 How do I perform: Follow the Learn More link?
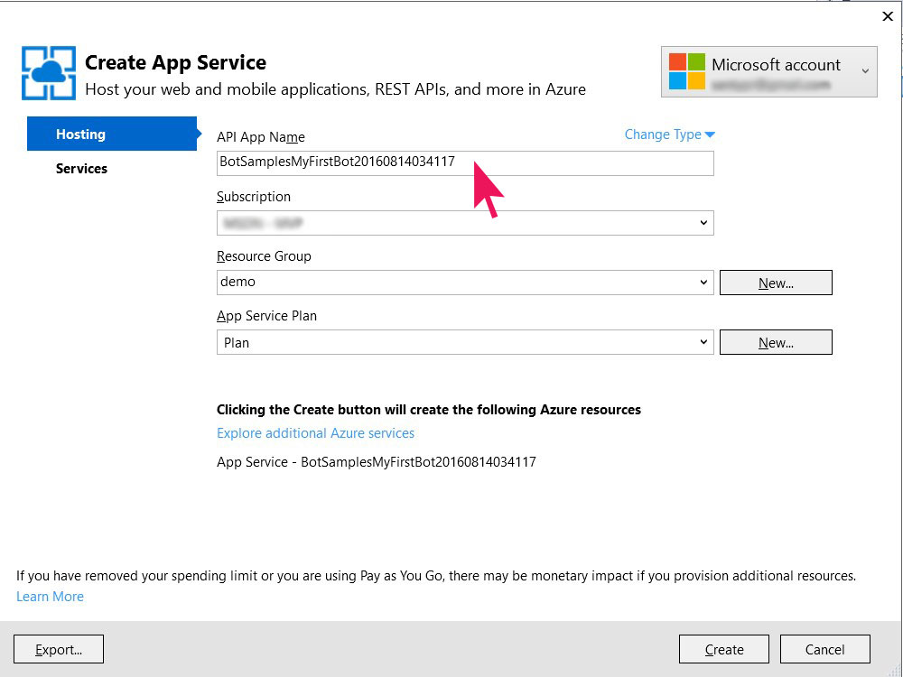click(50, 597)
